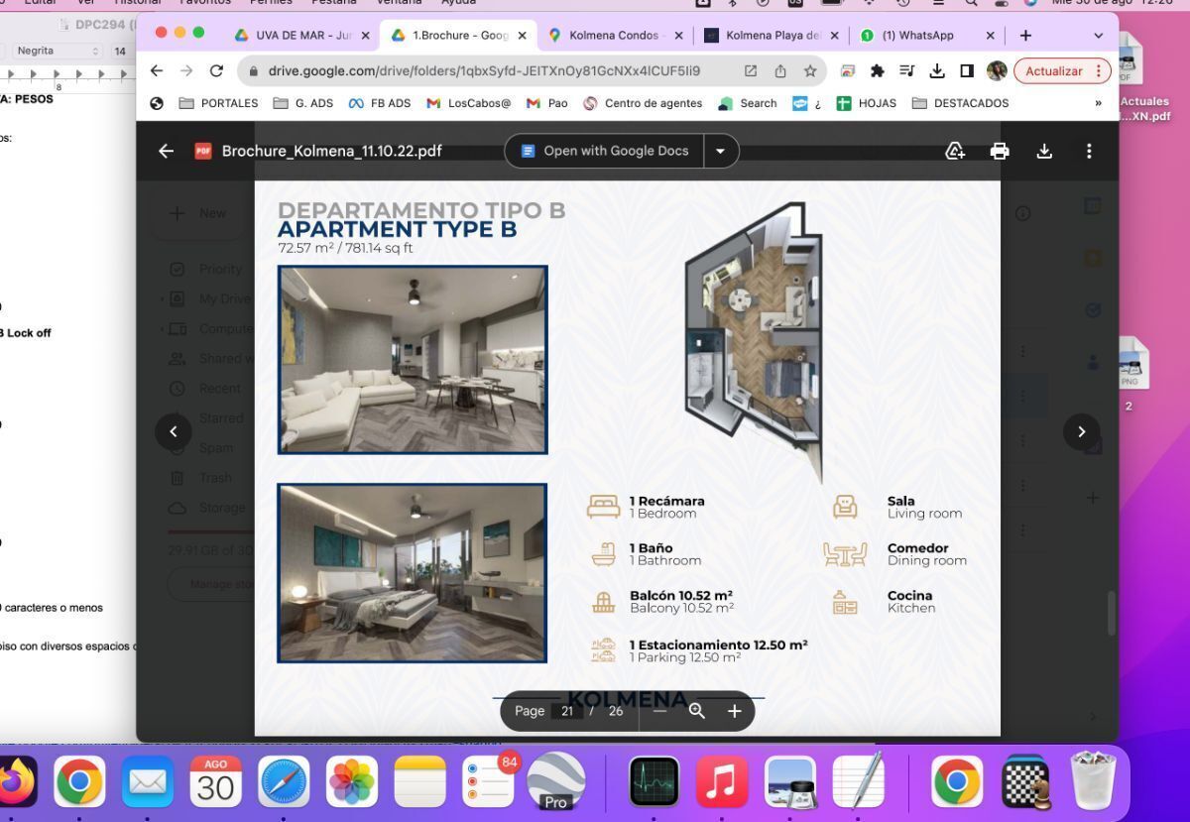Open the FB ADS bookmark
The height and width of the screenshot is (822, 1190).
[380, 103]
